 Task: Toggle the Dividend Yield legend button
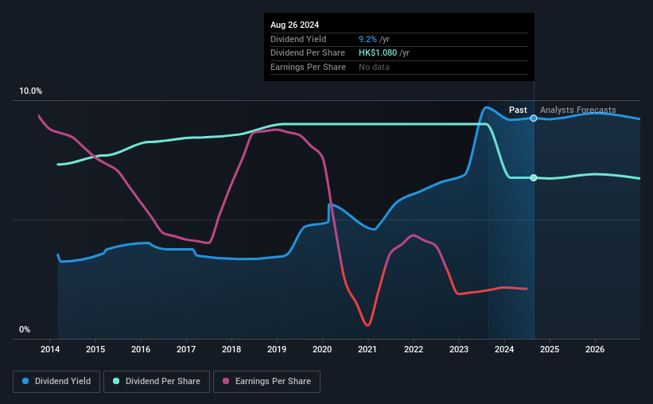point(56,382)
